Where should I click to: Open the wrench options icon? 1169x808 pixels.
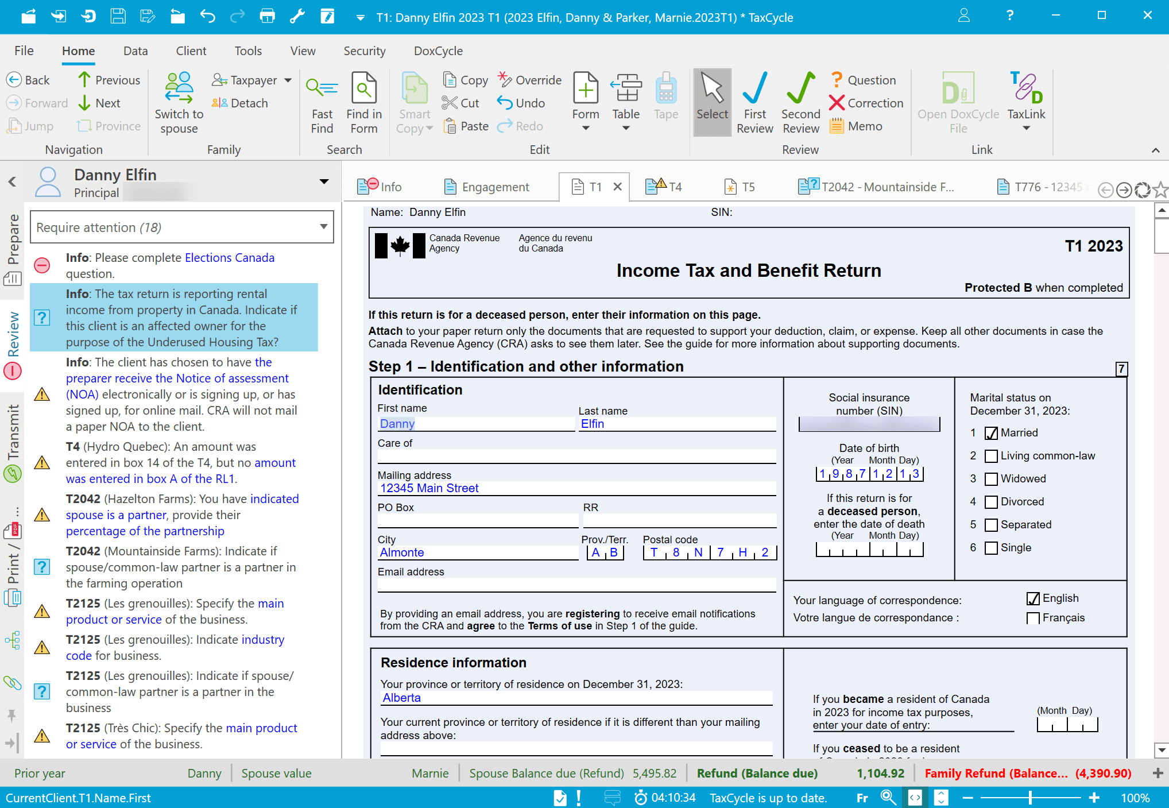(x=297, y=16)
